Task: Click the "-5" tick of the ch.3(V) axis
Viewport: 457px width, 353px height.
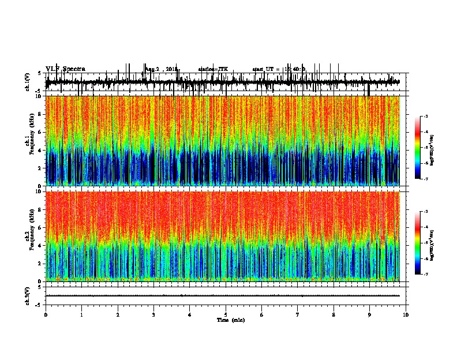Action: [x=39, y=305]
